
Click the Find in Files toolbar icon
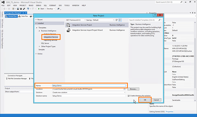pyautogui.click(x=58, y=9)
